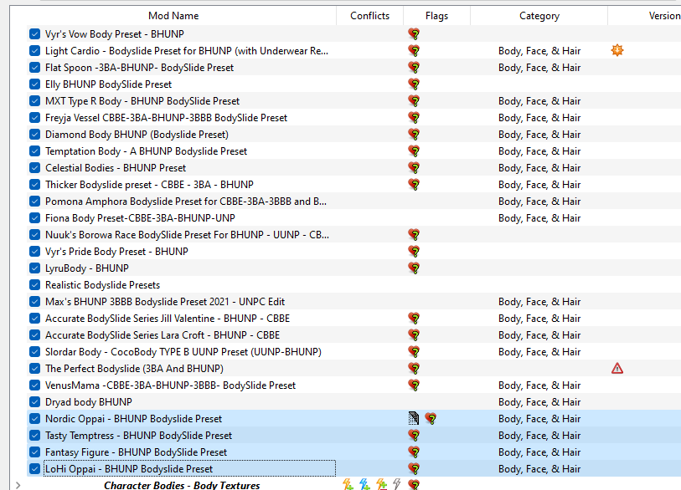Click conflict flag on Lara Croft row
This screenshot has height=490, width=681.
tap(415, 335)
